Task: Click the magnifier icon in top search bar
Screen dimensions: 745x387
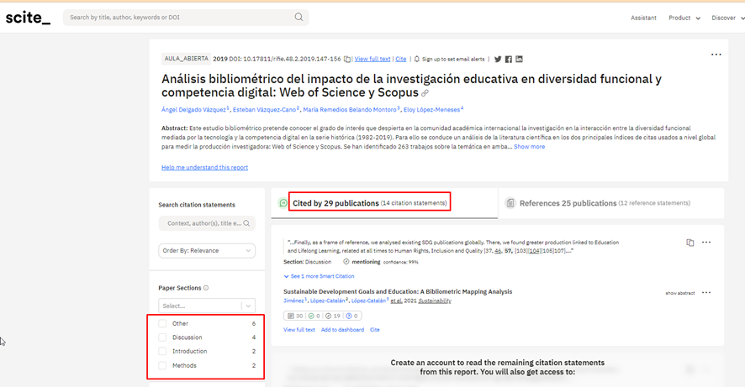Action: point(299,17)
